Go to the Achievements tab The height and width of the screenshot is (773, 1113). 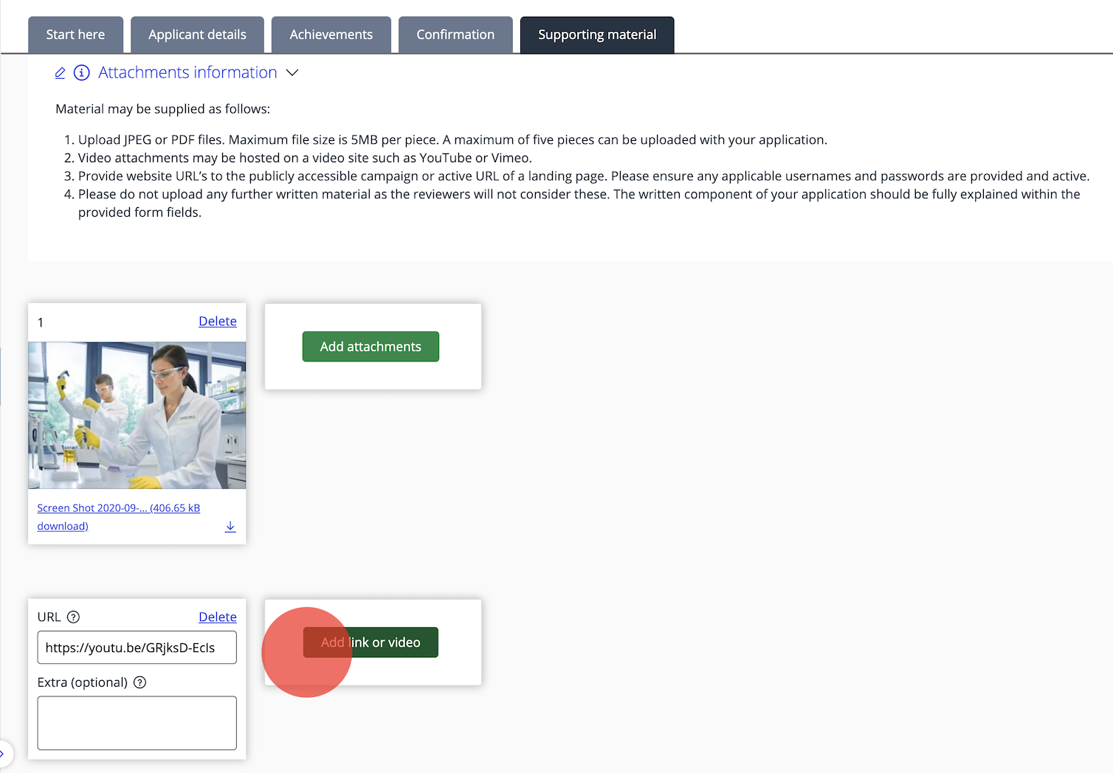click(x=331, y=35)
